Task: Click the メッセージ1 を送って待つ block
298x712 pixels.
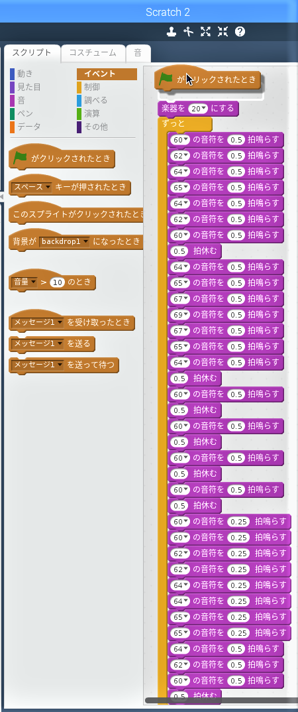Action: click(64, 365)
